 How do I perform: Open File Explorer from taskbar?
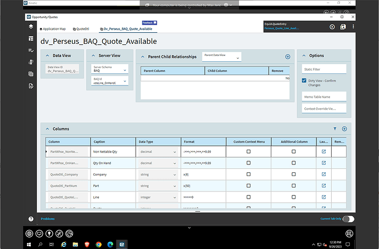75,245
